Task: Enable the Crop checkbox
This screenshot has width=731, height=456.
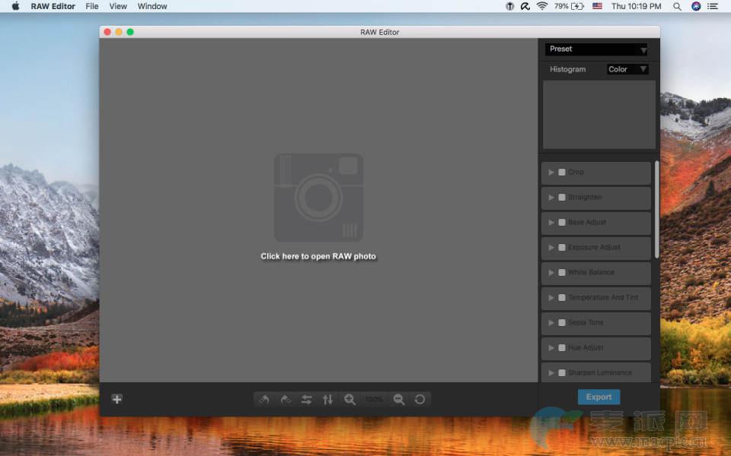Action: pos(562,173)
